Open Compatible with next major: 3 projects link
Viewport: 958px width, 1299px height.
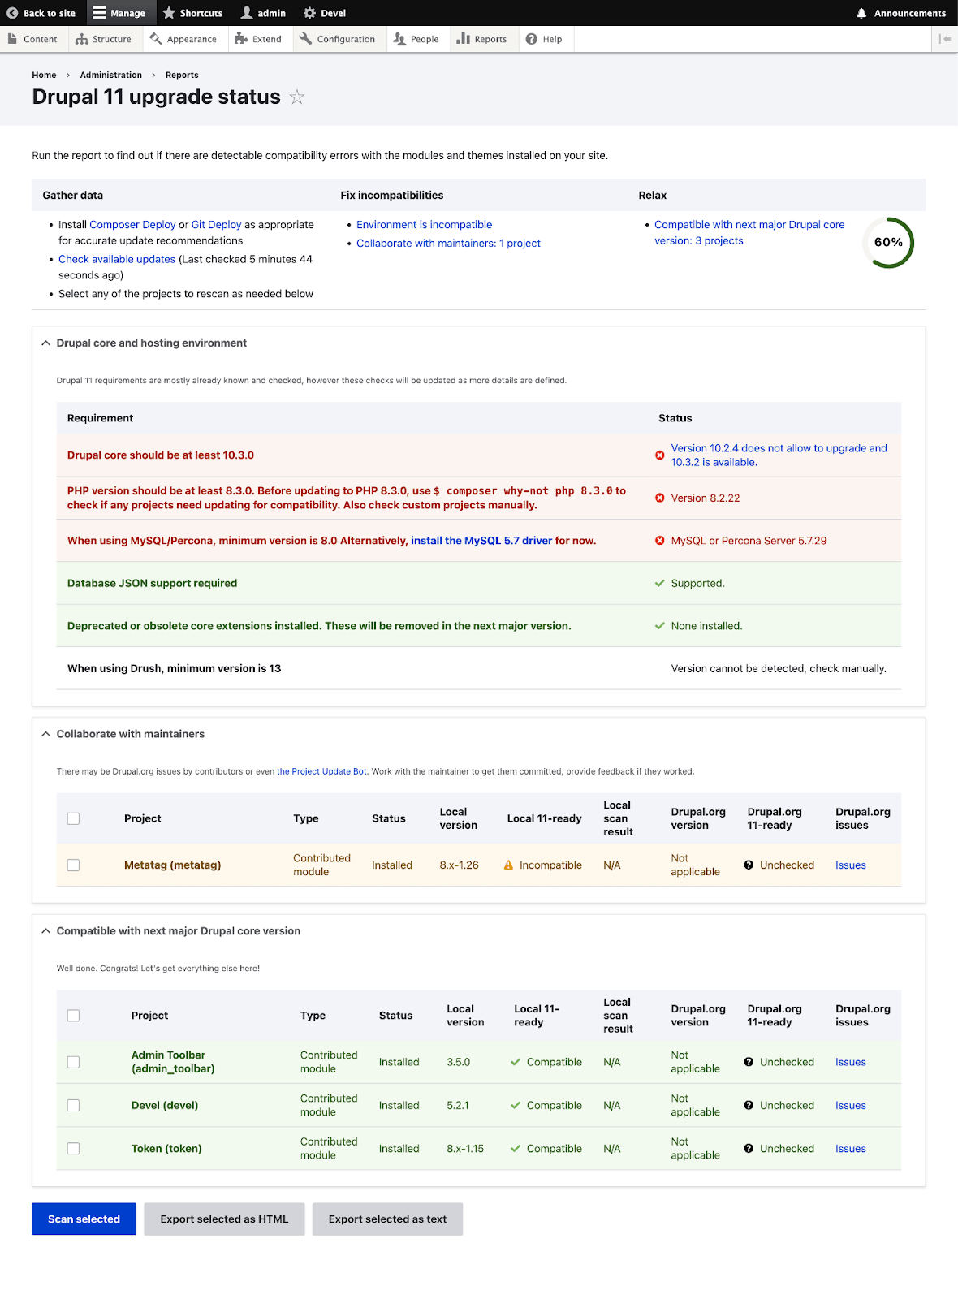[749, 233]
